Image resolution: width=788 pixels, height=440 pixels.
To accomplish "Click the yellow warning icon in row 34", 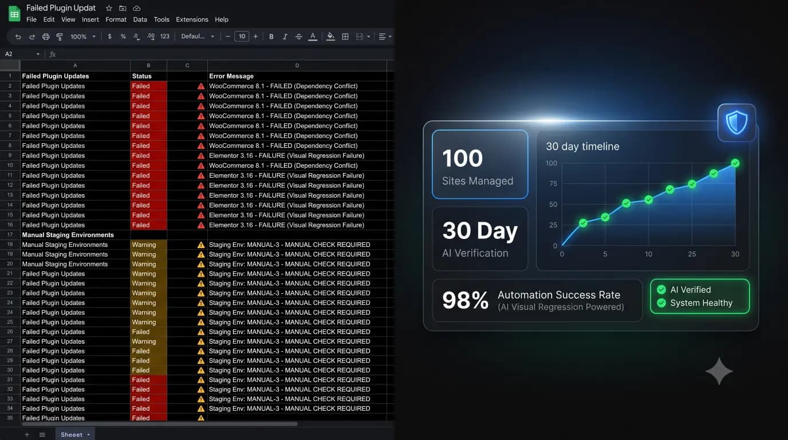I will 201,408.
